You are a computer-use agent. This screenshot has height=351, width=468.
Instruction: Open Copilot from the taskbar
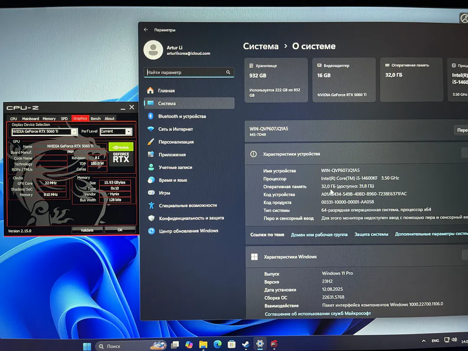click(x=189, y=345)
